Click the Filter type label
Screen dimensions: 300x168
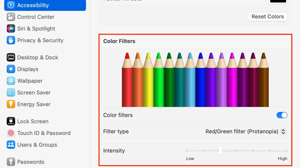pos(116,131)
